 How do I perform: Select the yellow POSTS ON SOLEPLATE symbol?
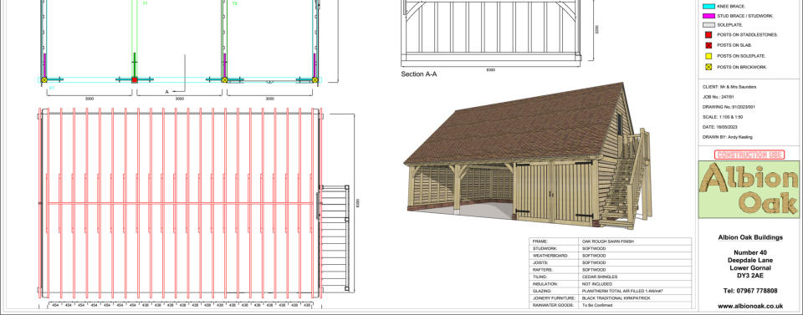coord(708,56)
